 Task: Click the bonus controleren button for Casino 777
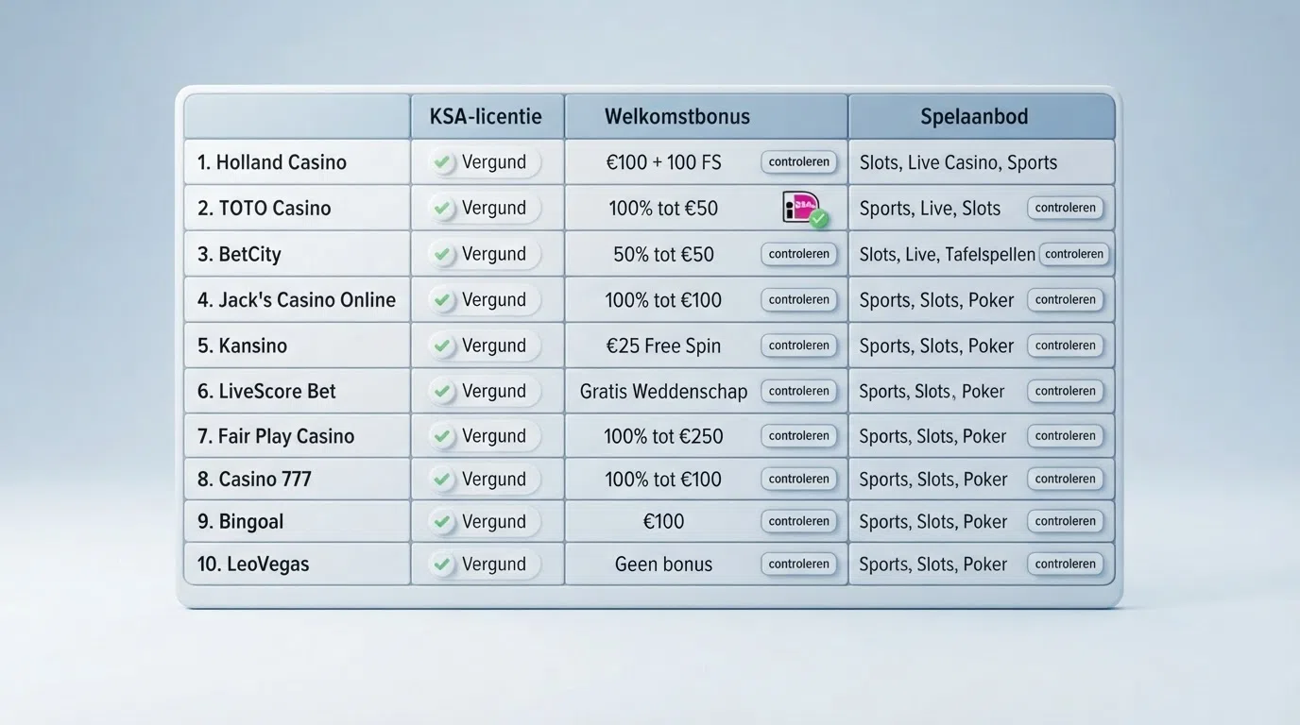pos(799,480)
